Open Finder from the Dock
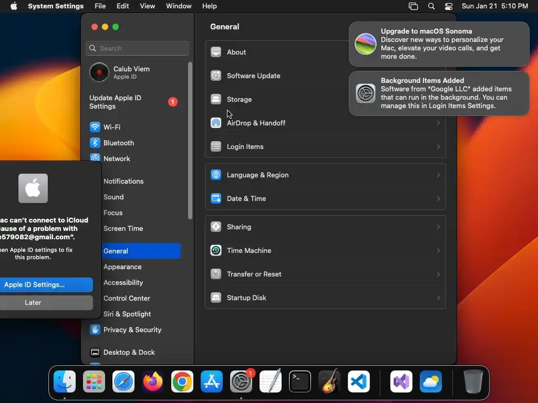Screen dimensions: 538x403 click(x=65, y=381)
